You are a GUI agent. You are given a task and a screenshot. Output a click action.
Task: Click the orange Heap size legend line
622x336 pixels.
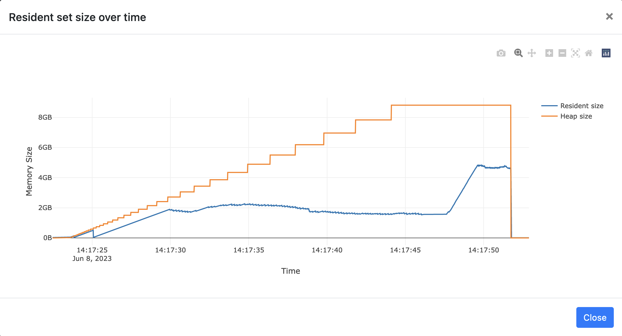click(549, 116)
